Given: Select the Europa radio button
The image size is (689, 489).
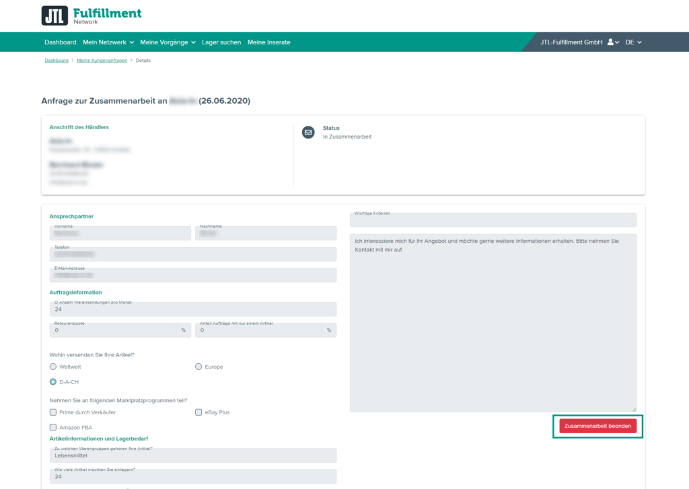Looking at the screenshot, I should 198,367.
